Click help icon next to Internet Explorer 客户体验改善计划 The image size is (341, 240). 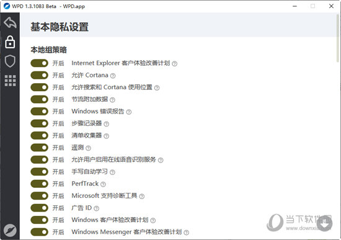coord(174,63)
